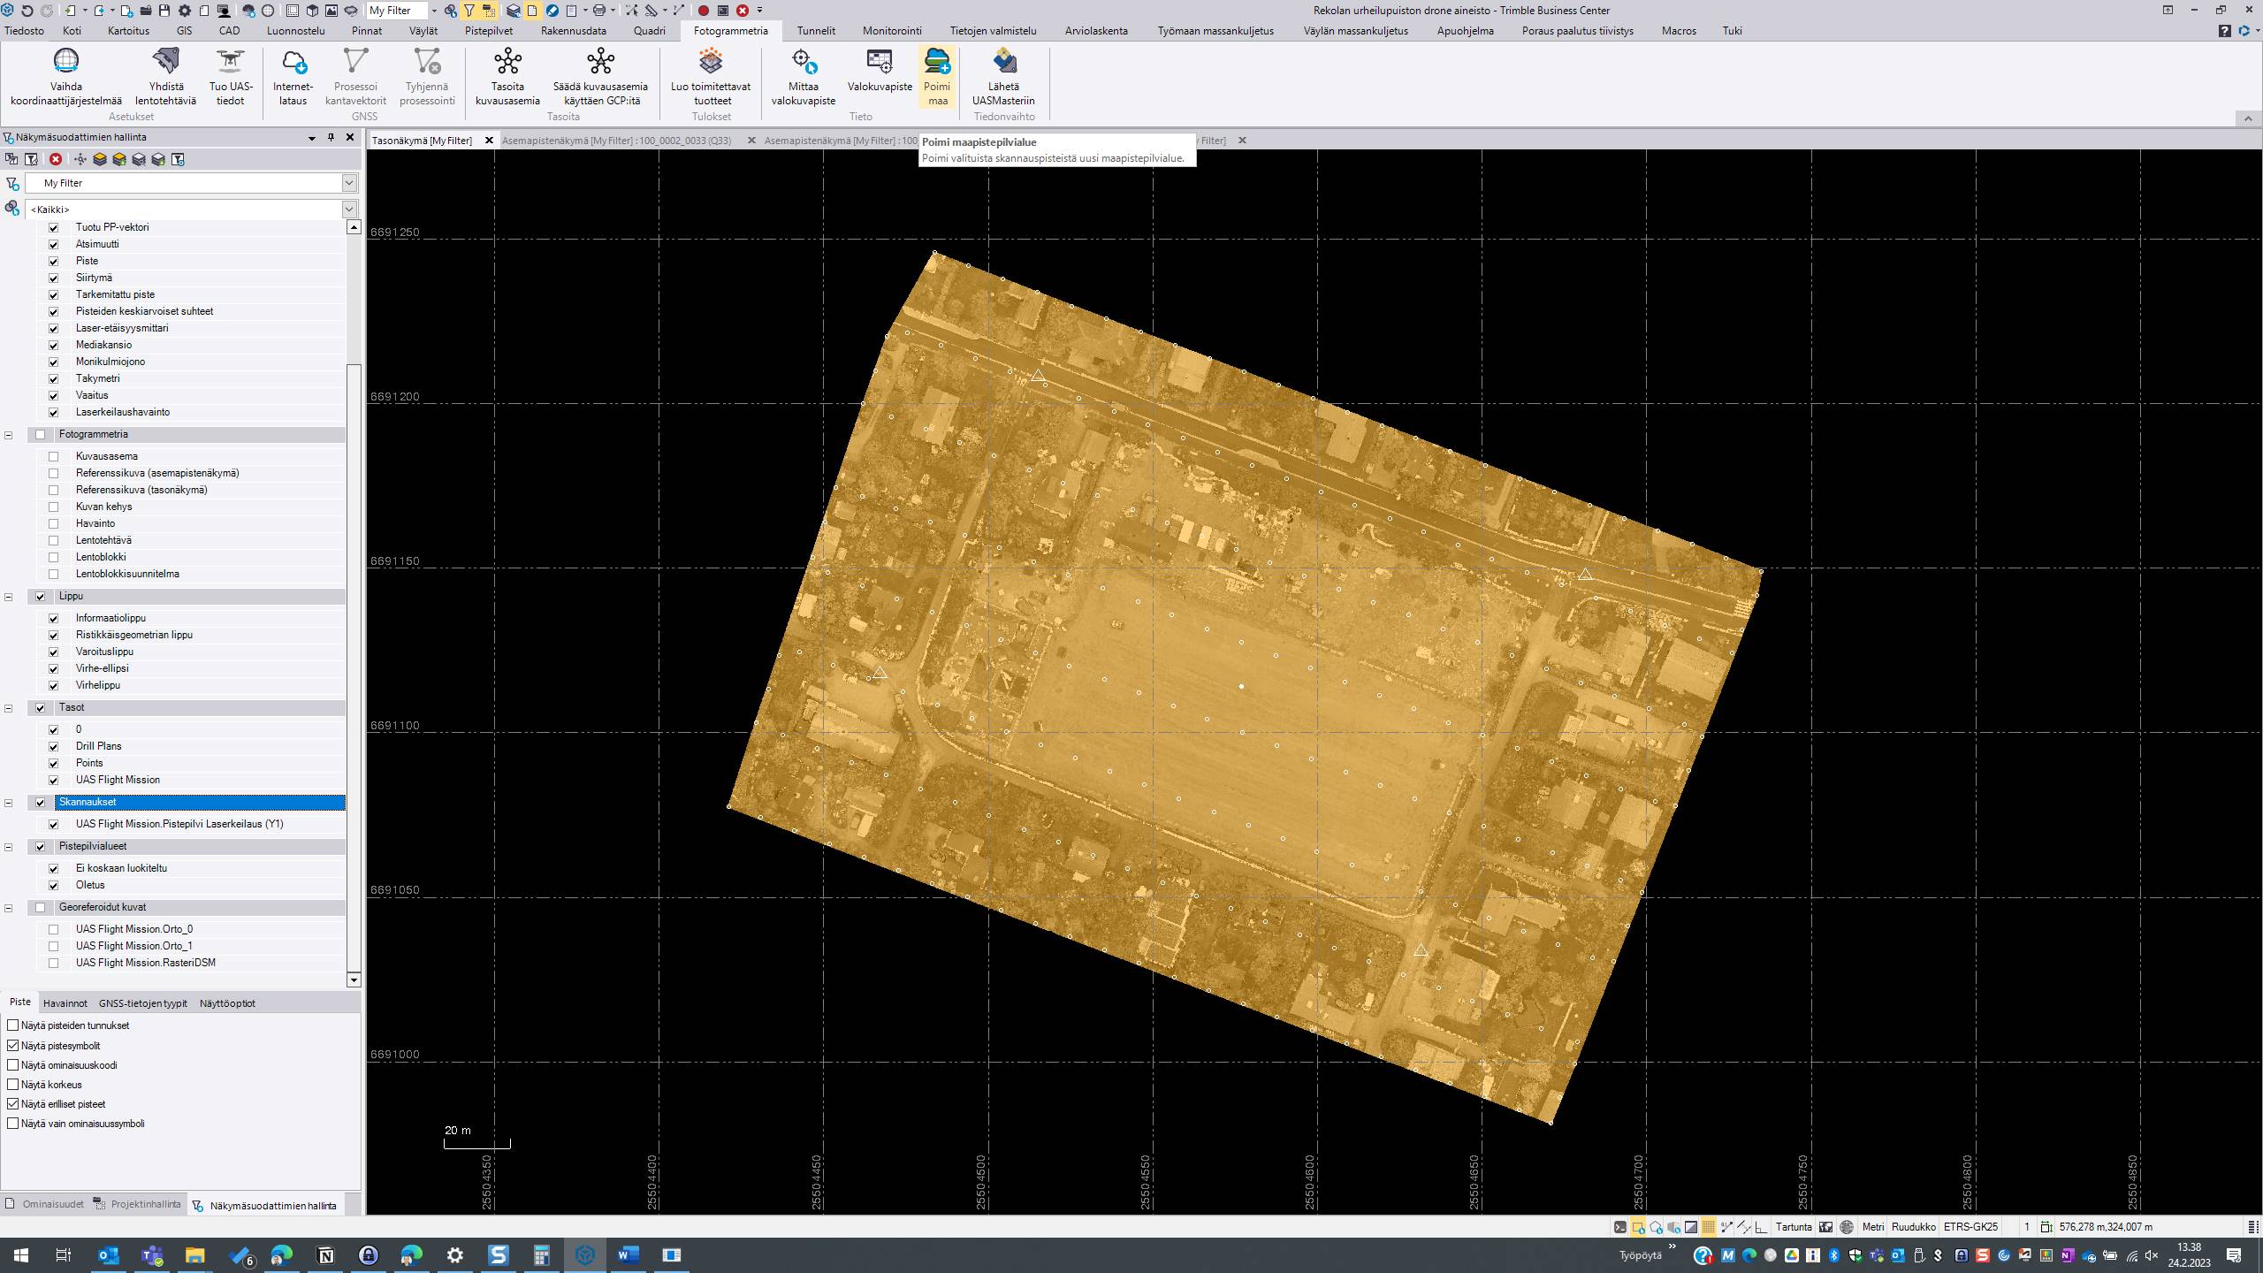The image size is (2263, 1273).
Task: Collapse Fotogrammetria tree group
Action: [x=9, y=435]
